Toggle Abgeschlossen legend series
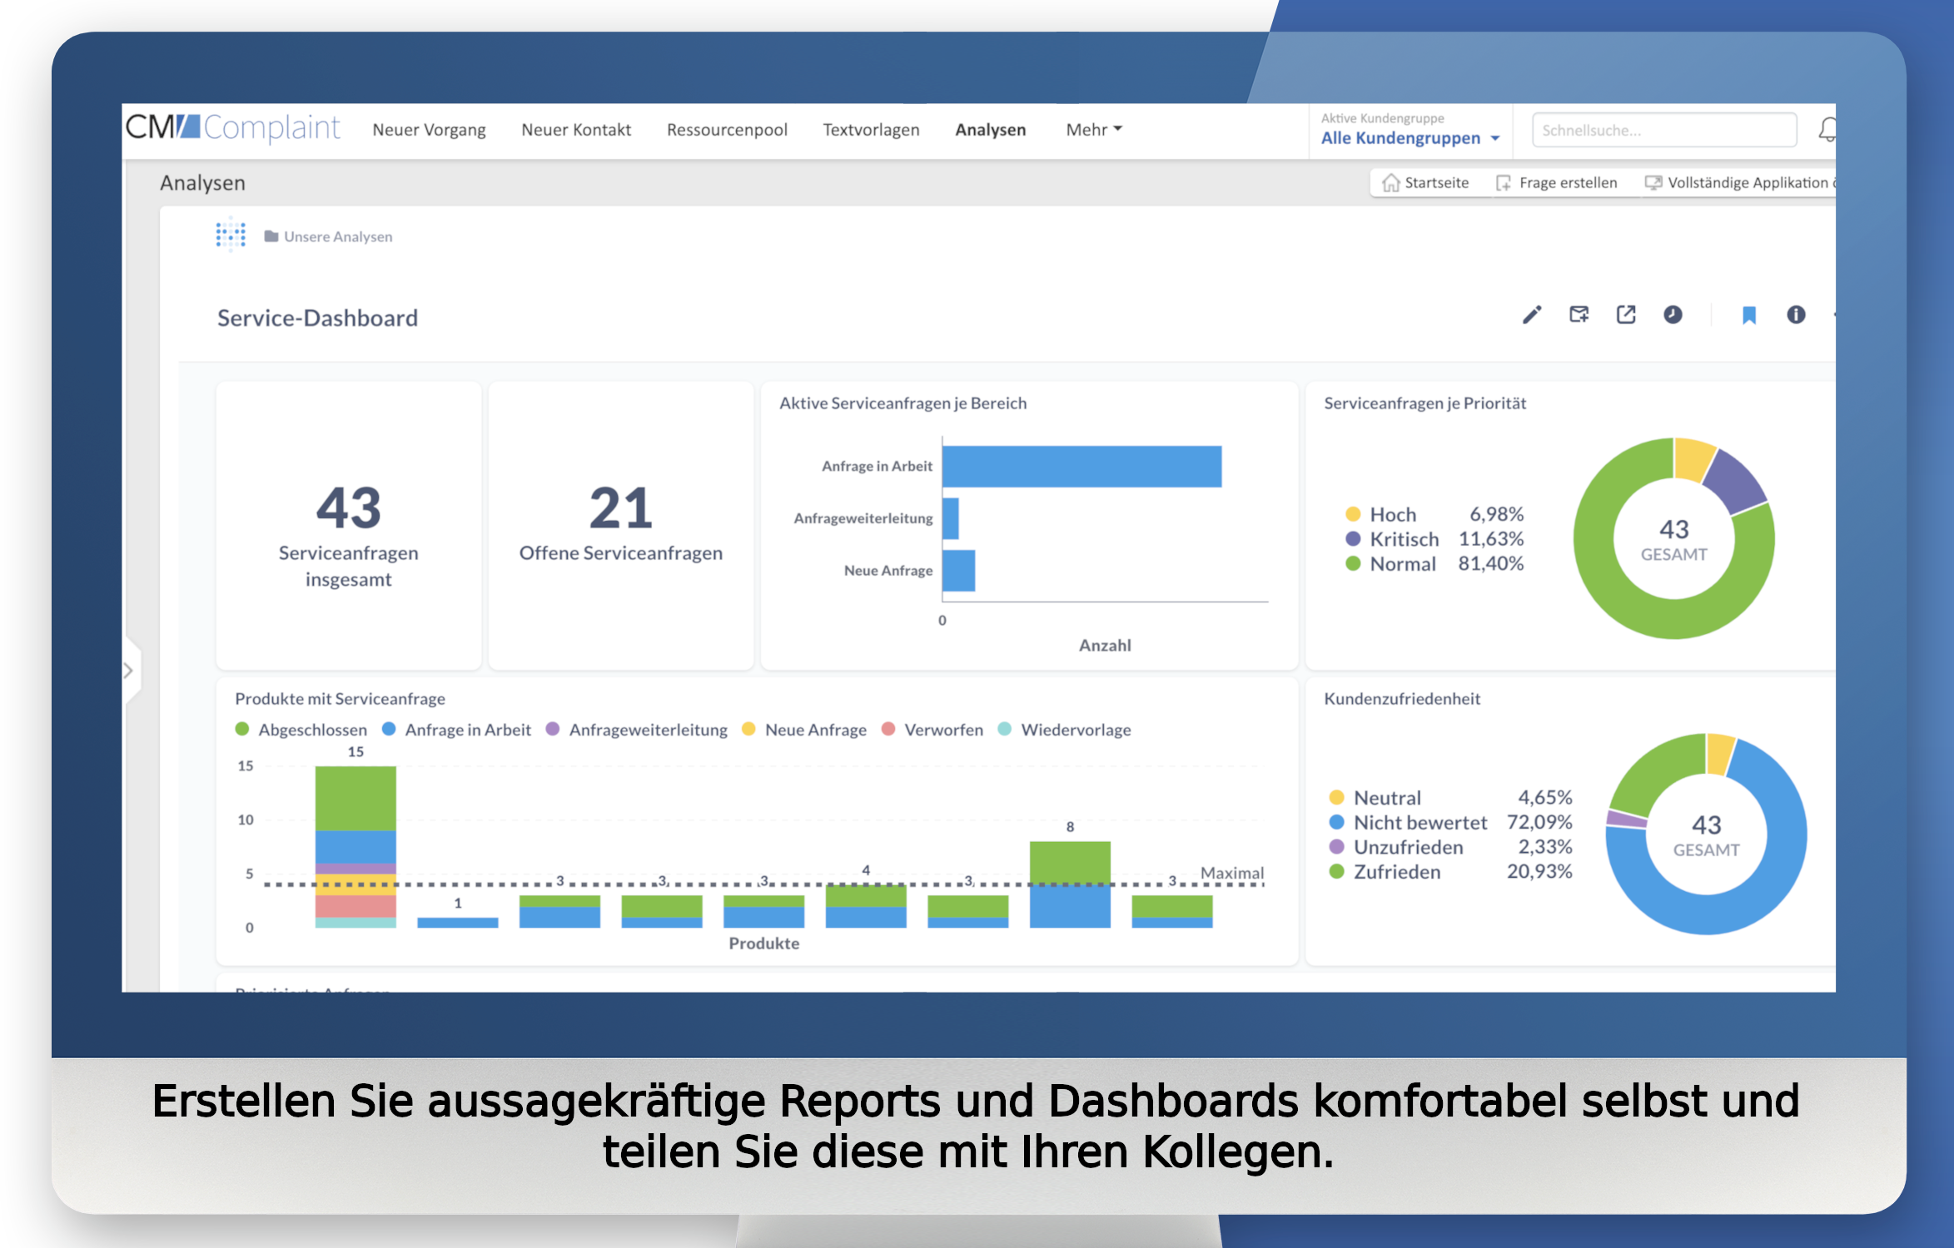 [x=301, y=730]
